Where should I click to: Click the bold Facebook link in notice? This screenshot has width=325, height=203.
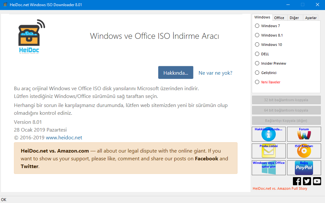[x=206, y=159]
